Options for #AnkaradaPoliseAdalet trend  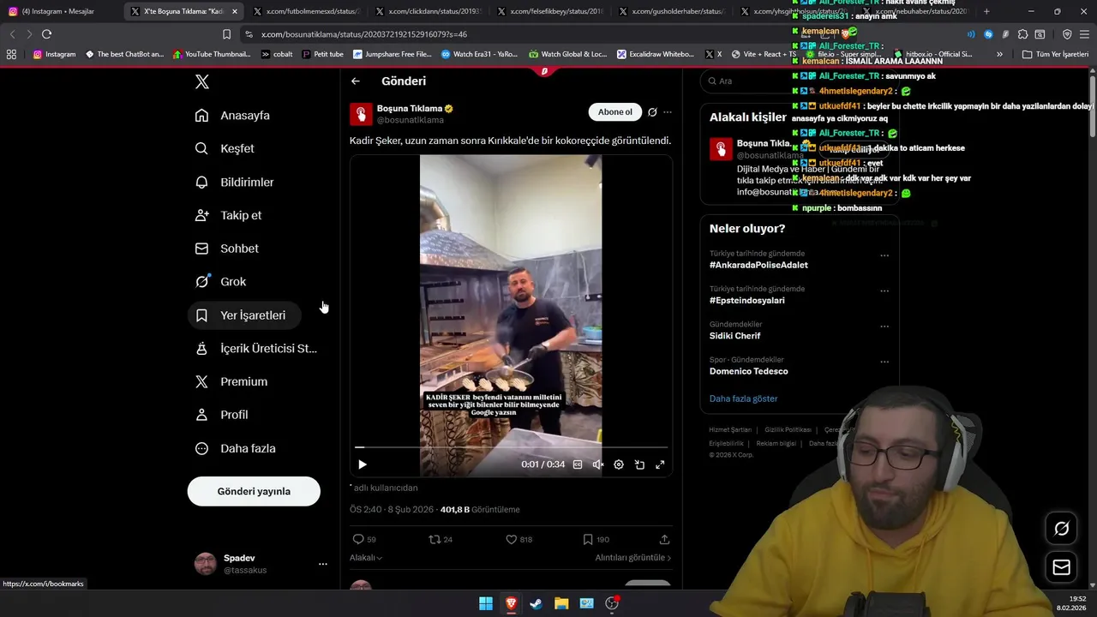pos(884,255)
